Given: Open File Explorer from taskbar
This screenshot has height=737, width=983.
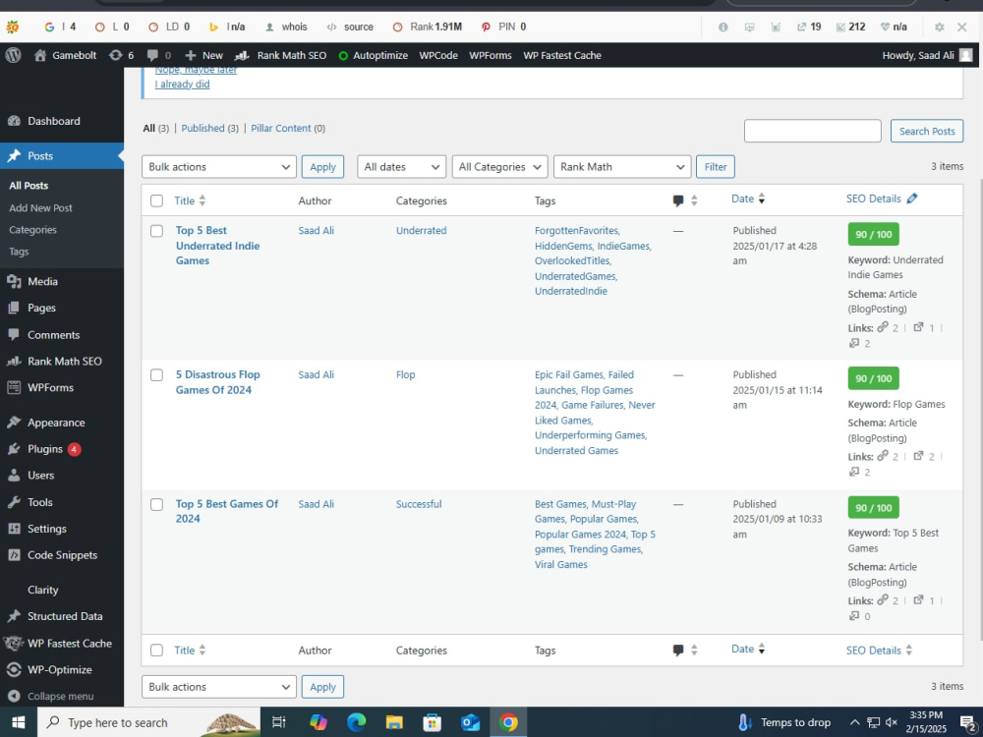Looking at the screenshot, I should point(394,722).
